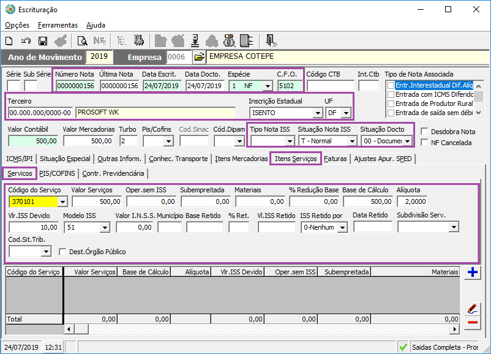Expand the Código do Serviço dropdown

(x=62, y=201)
